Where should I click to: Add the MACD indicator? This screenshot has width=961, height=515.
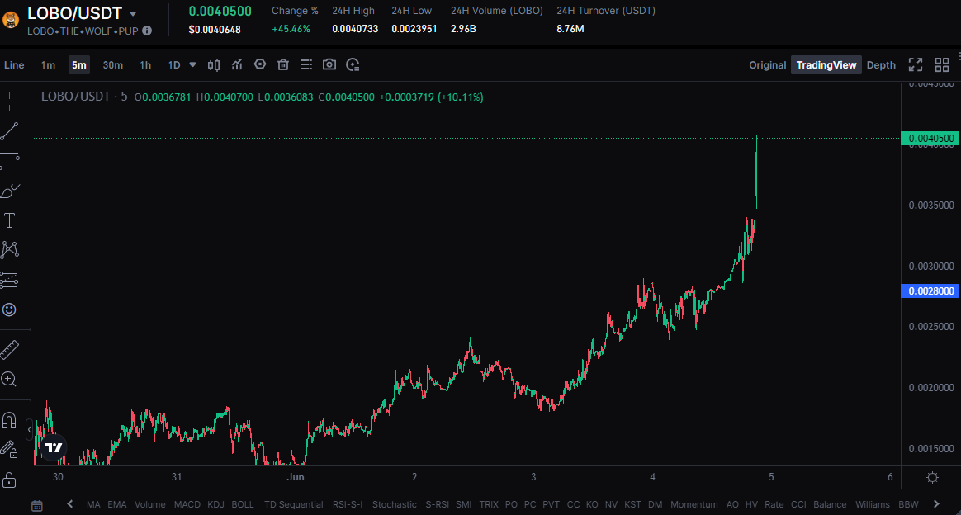pos(187,504)
